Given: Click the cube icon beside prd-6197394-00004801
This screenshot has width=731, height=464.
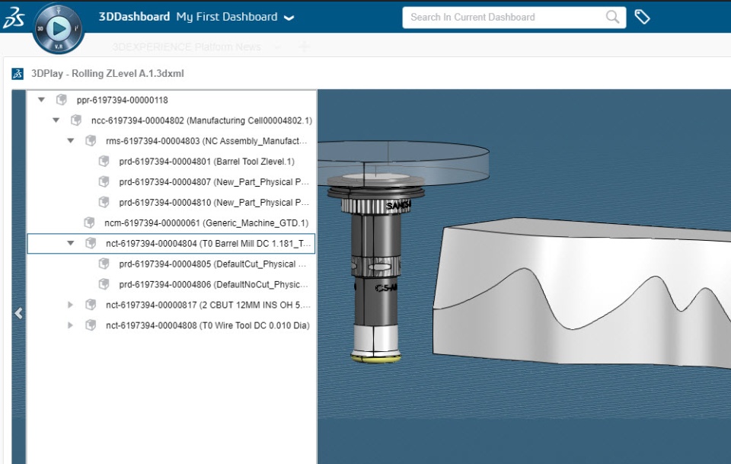Looking at the screenshot, I should [104, 162].
